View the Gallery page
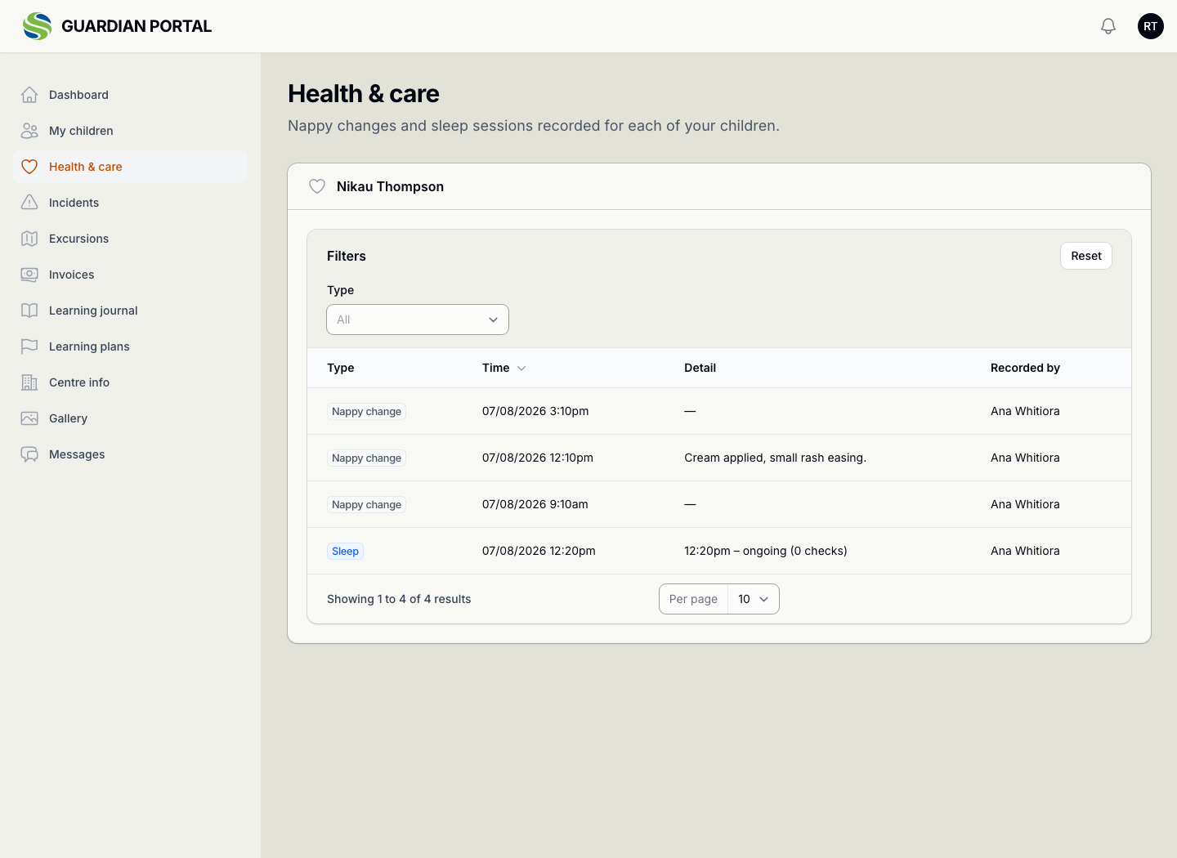 [x=130, y=418]
